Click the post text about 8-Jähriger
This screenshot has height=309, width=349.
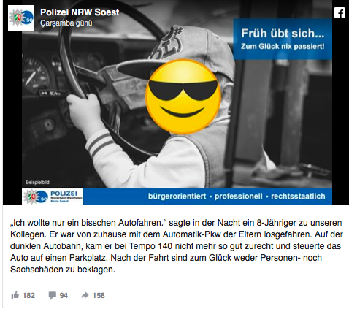pos(177,246)
